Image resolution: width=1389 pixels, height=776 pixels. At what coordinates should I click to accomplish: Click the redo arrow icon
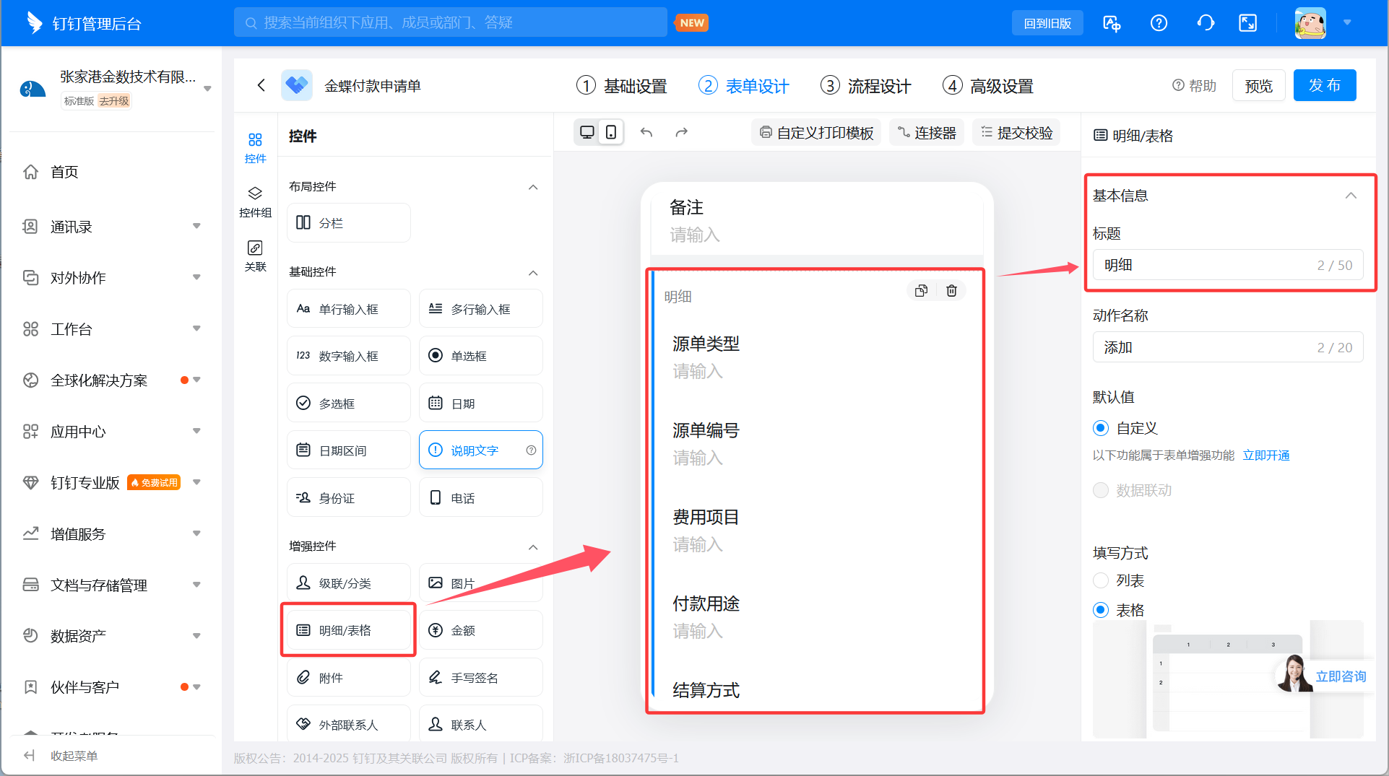(681, 132)
